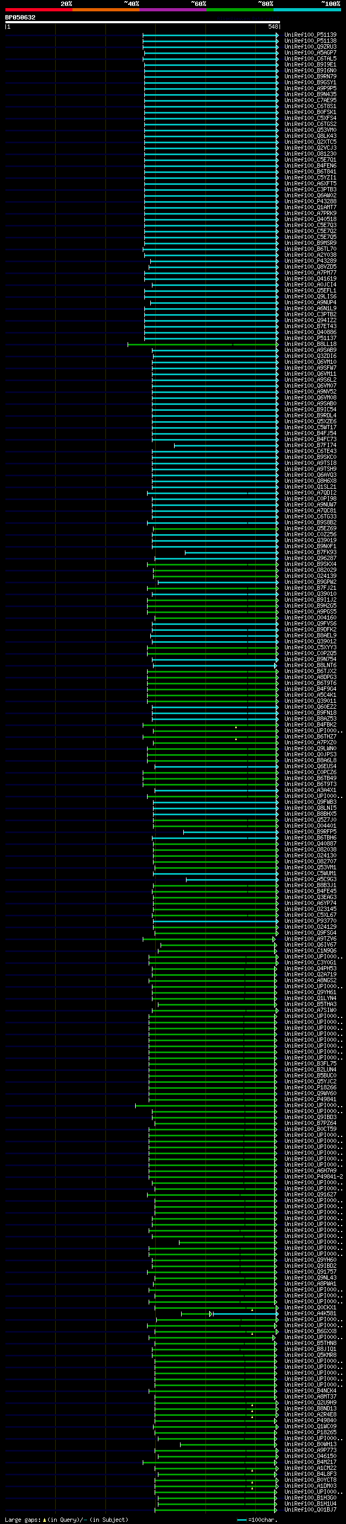The height and width of the screenshot is (1524, 346).
Task: Select the BP050632 query label
Action: click(x=20, y=18)
